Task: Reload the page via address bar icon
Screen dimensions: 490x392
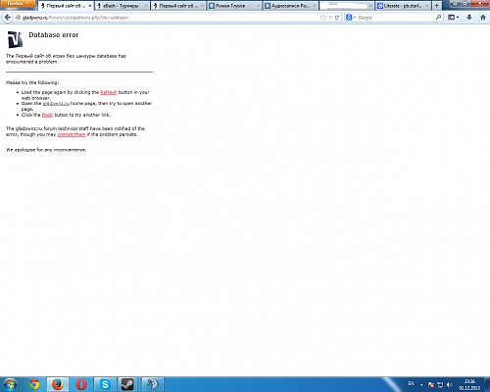Action: [337, 18]
